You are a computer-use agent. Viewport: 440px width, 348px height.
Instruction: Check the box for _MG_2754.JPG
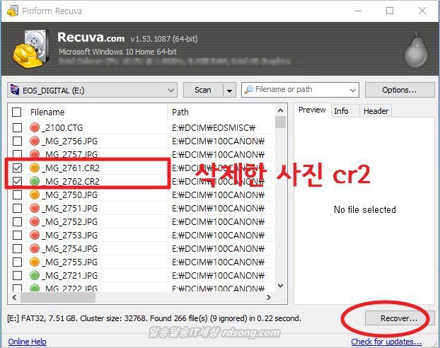coord(18,248)
